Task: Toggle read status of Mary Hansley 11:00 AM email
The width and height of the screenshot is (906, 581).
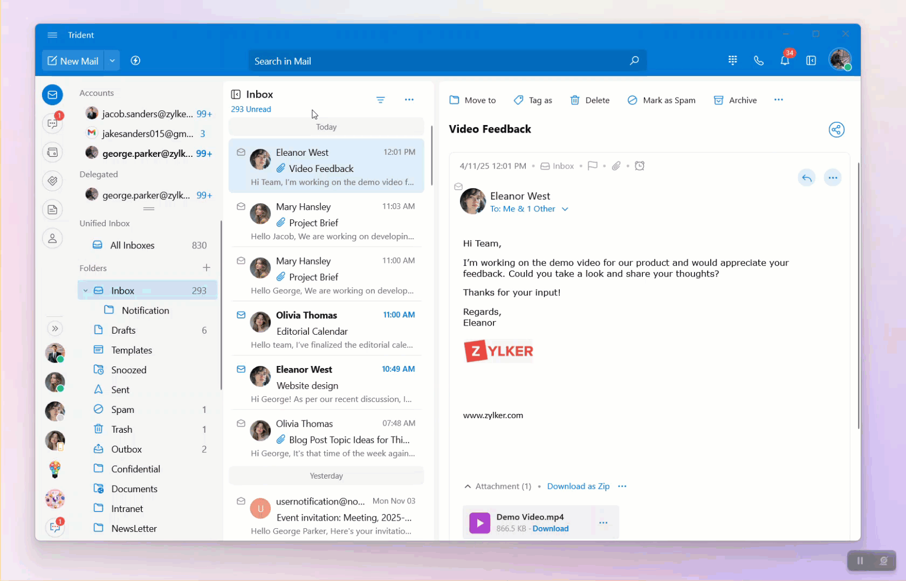Action: (241, 261)
